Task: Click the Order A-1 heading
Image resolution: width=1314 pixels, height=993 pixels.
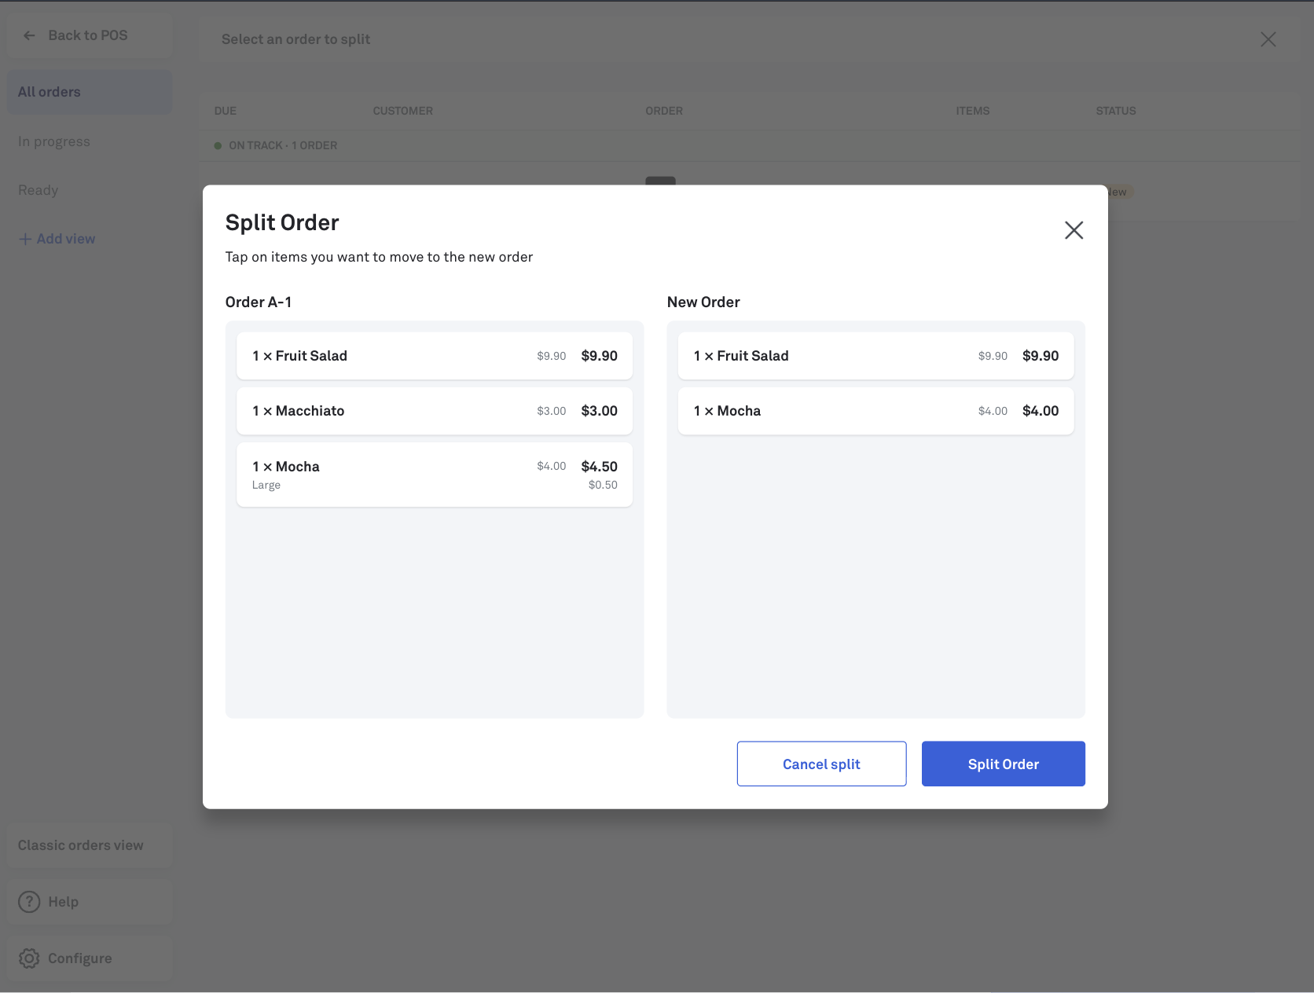Action: click(x=259, y=302)
